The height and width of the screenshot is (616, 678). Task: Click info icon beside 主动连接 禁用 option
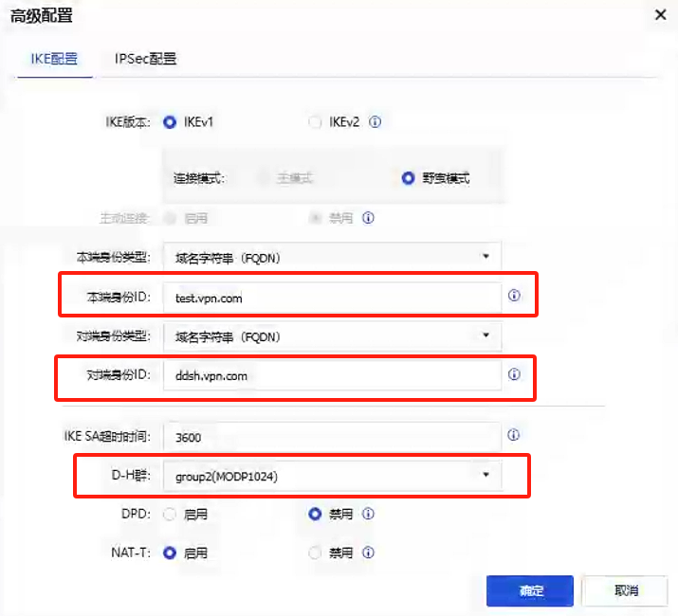pos(368,217)
